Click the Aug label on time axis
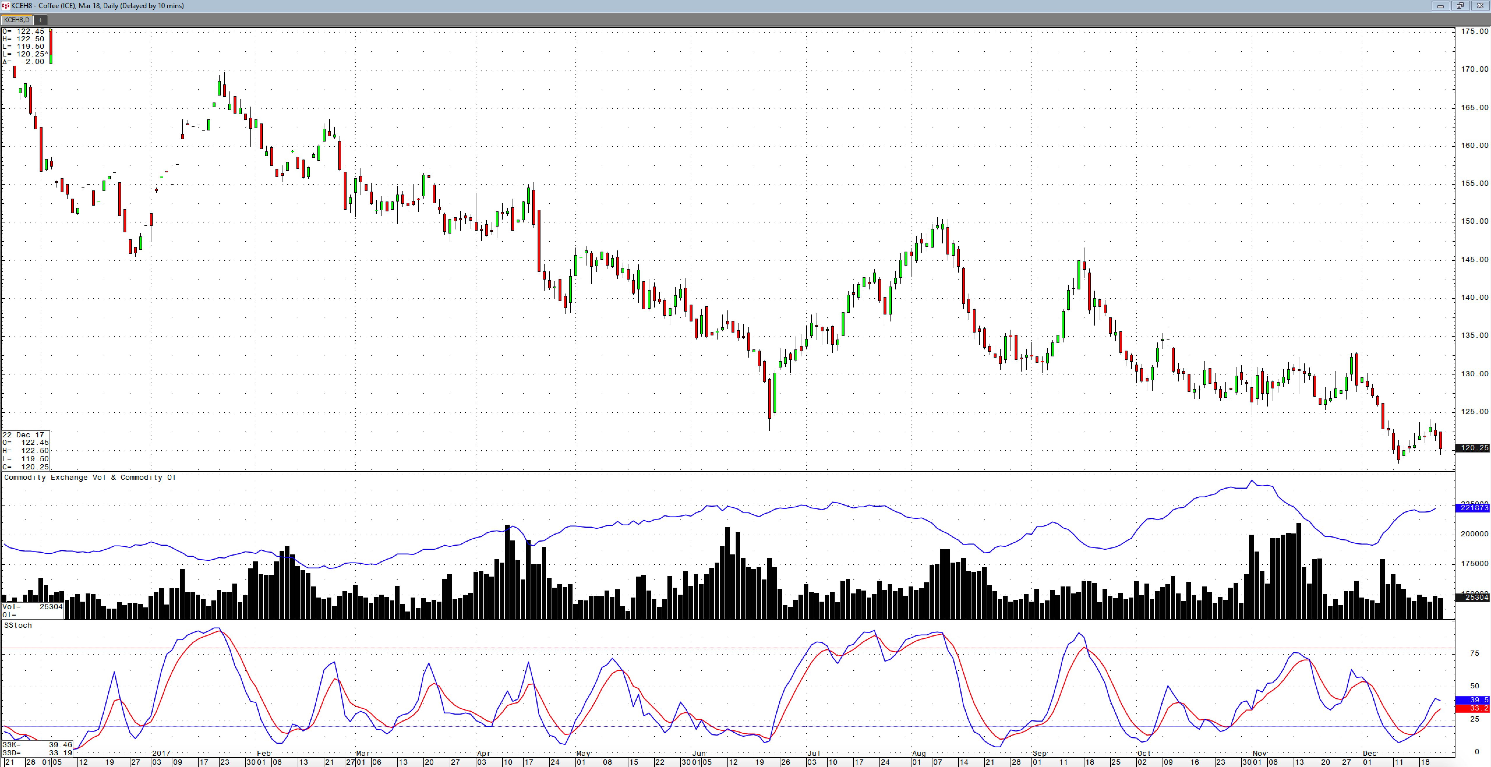Screen dimensions: 1491x767 pyautogui.click(x=919, y=753)
